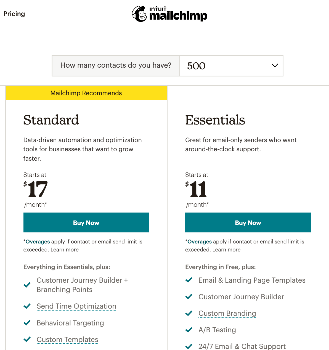Click the checkmark next to Custom Branding
Image resolution: width=329 pixels, height=350 pixels.
coord(189,313)
